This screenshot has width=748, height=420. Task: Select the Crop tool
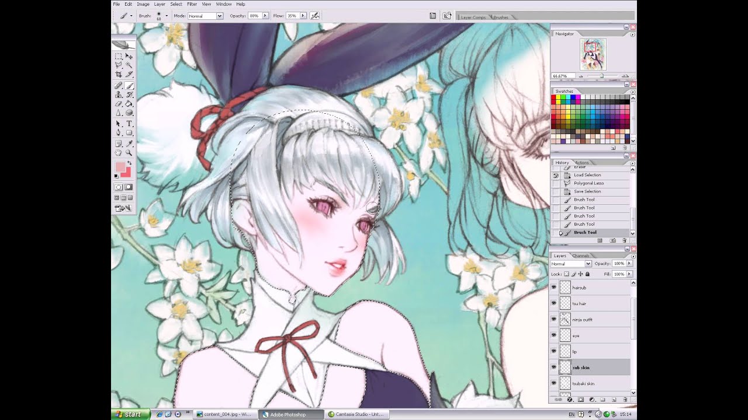click(x=119, y=75)
